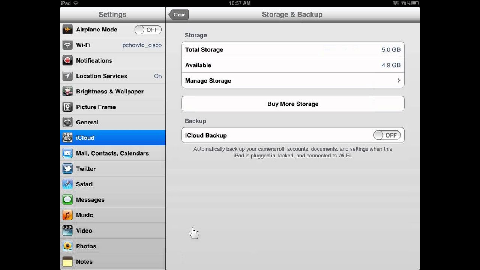The image size is (480, 270).
Task: Open the Manage Storage row label
Action: pos(208,81)
